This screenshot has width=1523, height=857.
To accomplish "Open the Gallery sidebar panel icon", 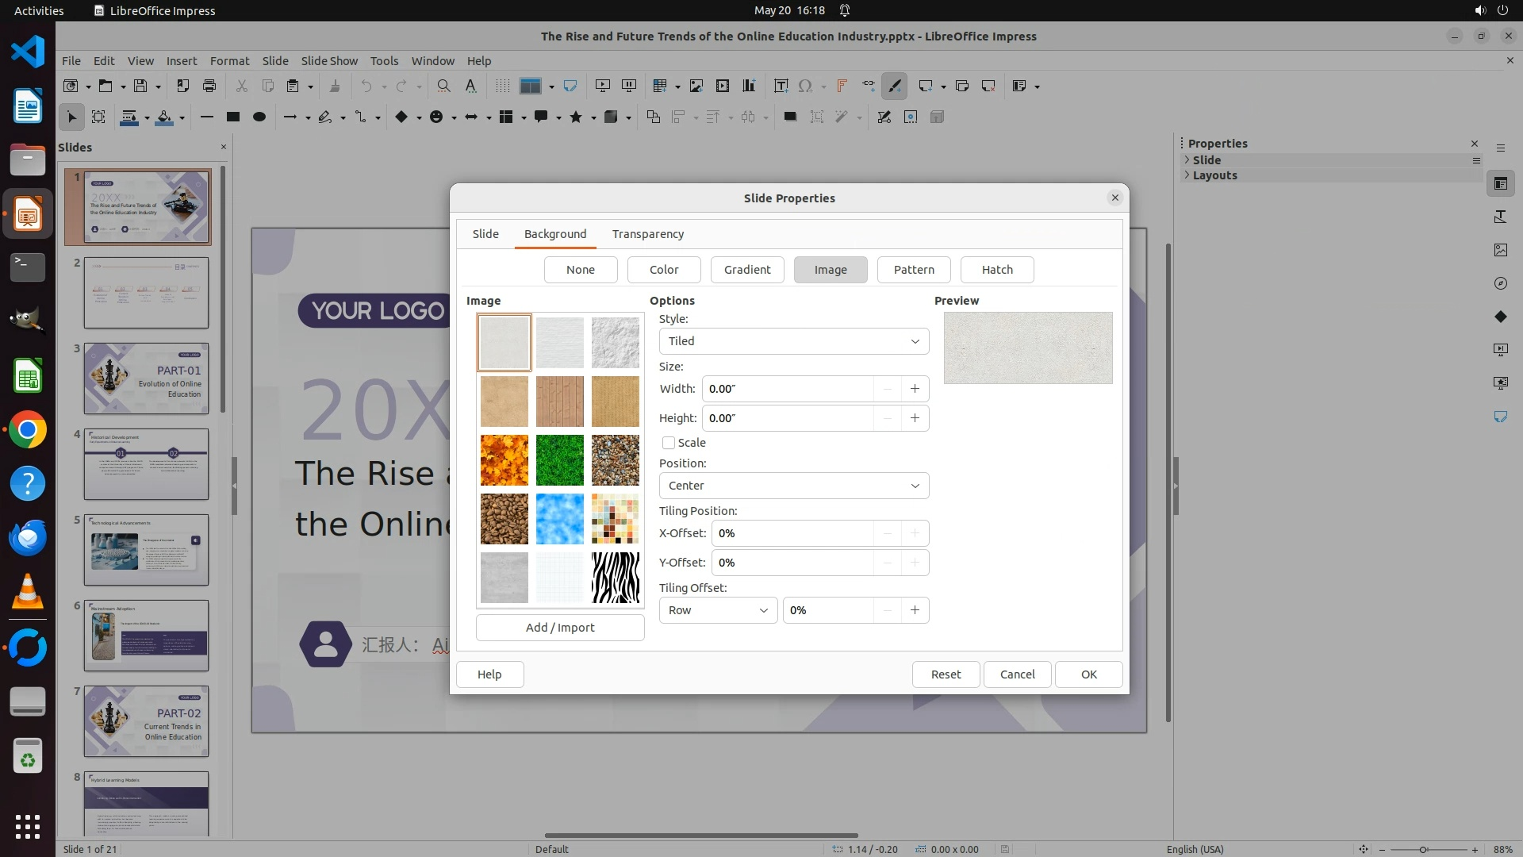I will tap(1500, 250).
